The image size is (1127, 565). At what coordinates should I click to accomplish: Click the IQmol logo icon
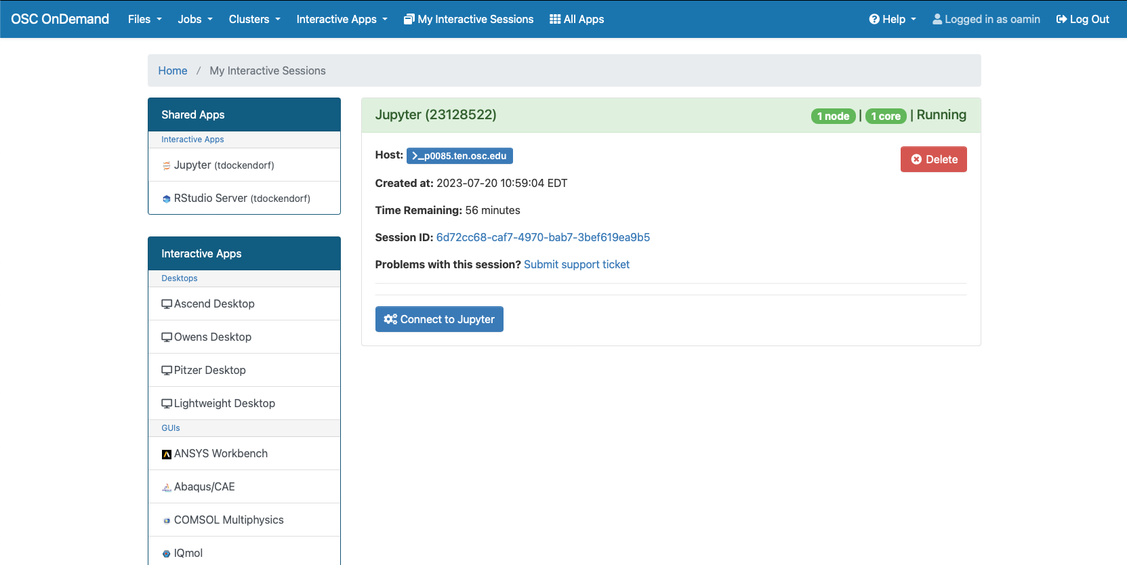click(x=167, y=553)
